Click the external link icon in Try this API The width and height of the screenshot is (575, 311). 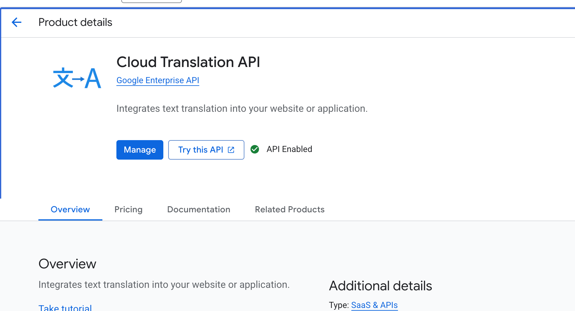231,150
